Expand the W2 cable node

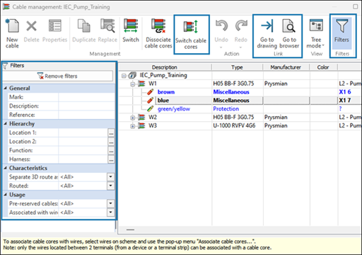pyautogui.click(x=133, y=118)
